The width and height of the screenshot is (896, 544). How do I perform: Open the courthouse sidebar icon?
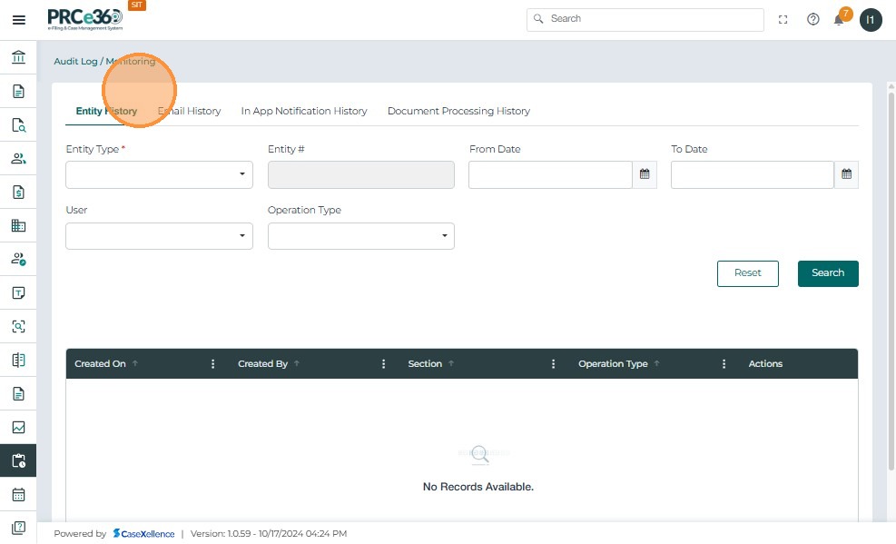[x=18, y=57]
